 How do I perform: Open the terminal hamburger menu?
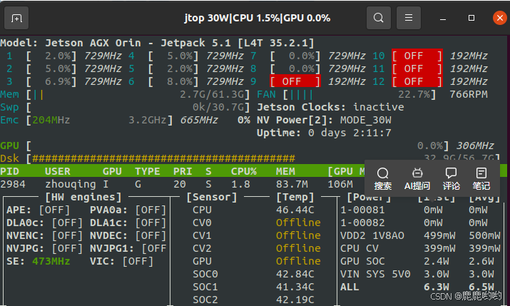tap(409, 18)
